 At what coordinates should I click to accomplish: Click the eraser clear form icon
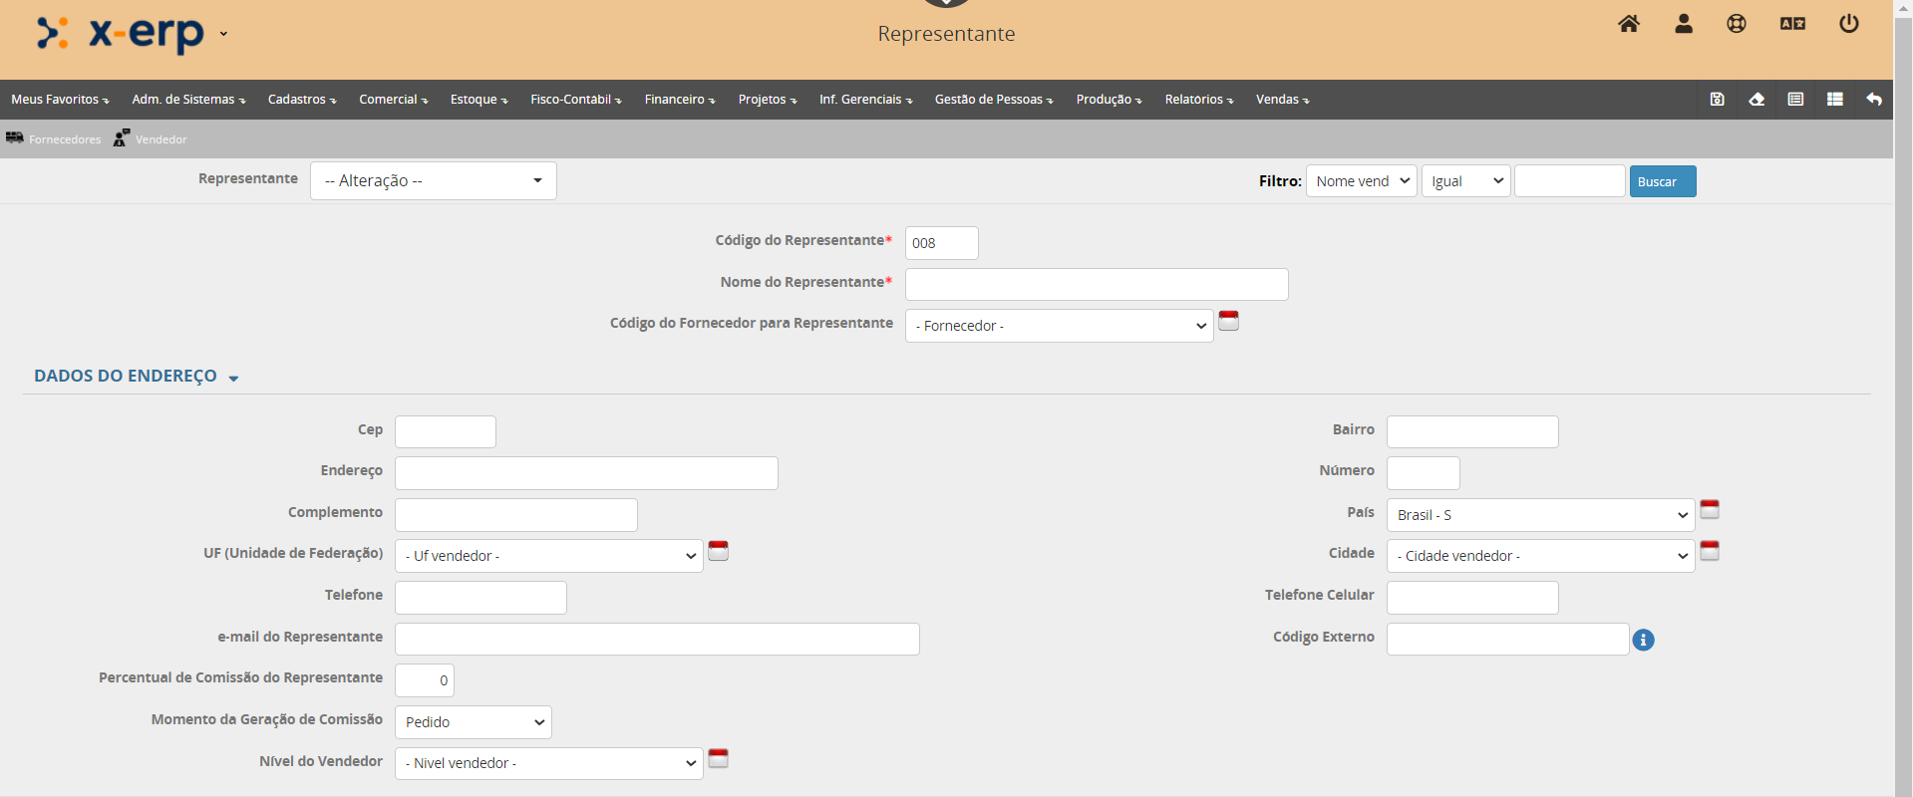pyautogui.click(x=1756, y=100)
